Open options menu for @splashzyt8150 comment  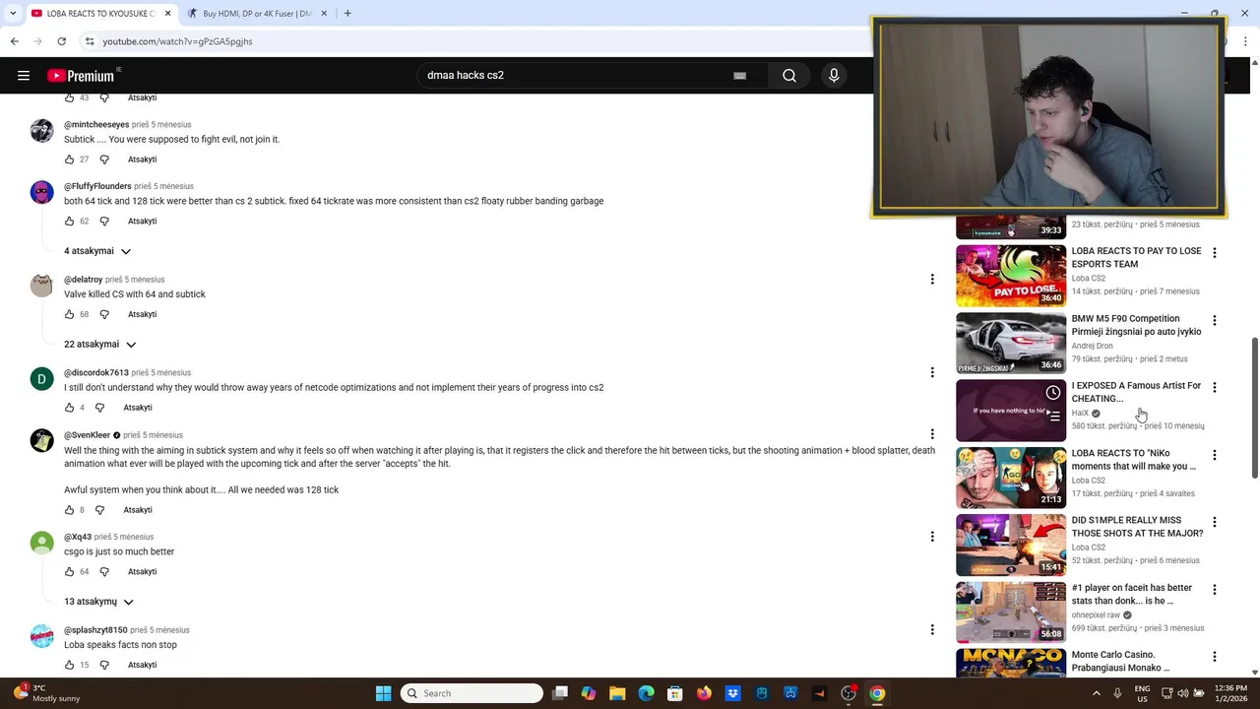coord(932,629)
